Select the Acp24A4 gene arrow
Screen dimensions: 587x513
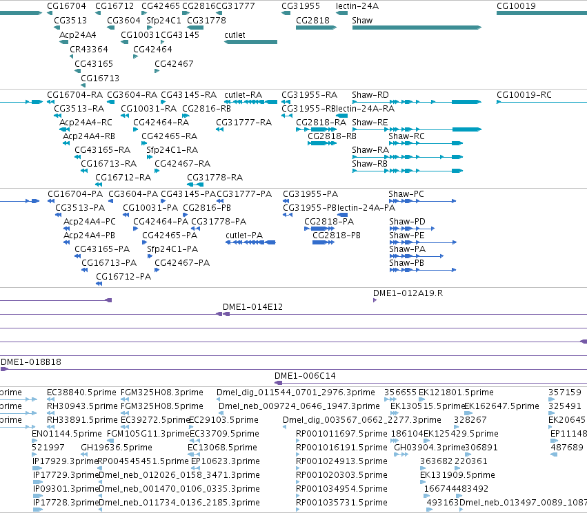[63, 42]
